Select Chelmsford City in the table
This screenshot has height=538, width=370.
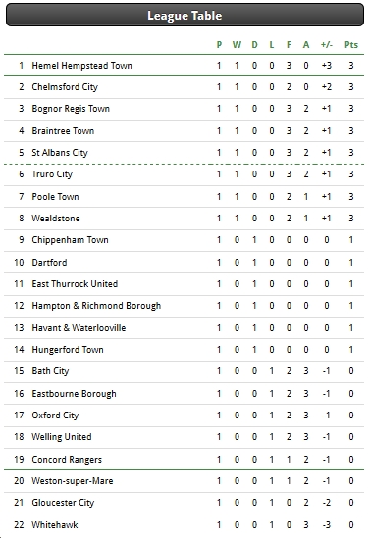pos(65,87)
